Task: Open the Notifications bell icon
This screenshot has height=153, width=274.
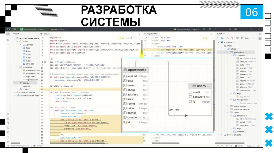Action: (x=260, y=34)
